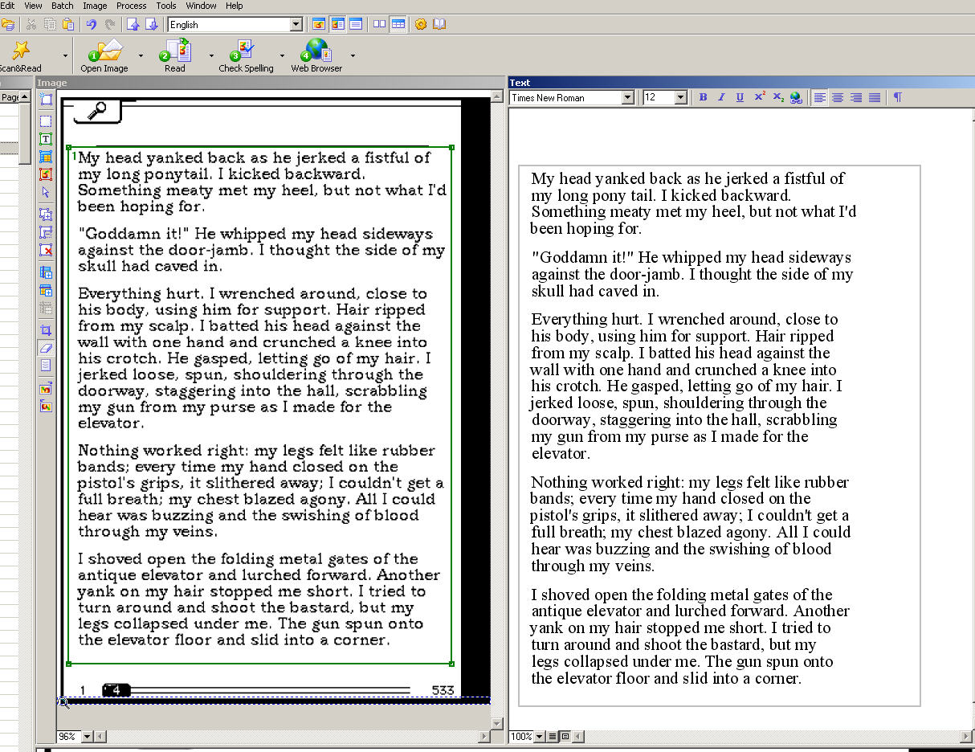Open the 100% text zoom dropdown
The height and width of the screenshot is (752, 975).
tap(540, 736)
